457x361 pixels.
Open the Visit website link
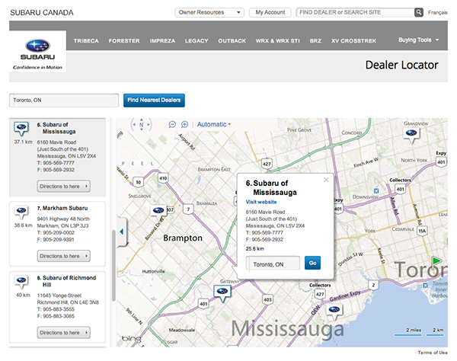point(261,202)
